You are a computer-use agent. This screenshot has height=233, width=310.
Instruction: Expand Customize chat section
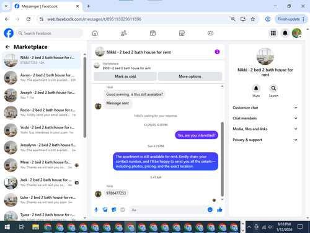(265, 107)
